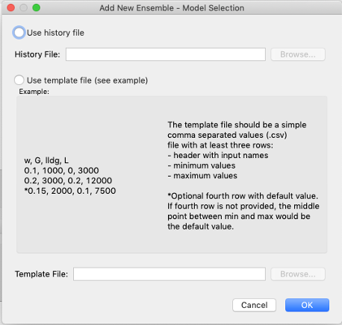Screen dimensions: 342x325
Task: Click the example row '0.1, 1000, 0, 3000'
Action: click(61, 171)
